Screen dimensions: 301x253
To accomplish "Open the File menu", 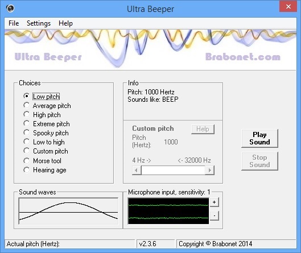I will pos(14,23).
